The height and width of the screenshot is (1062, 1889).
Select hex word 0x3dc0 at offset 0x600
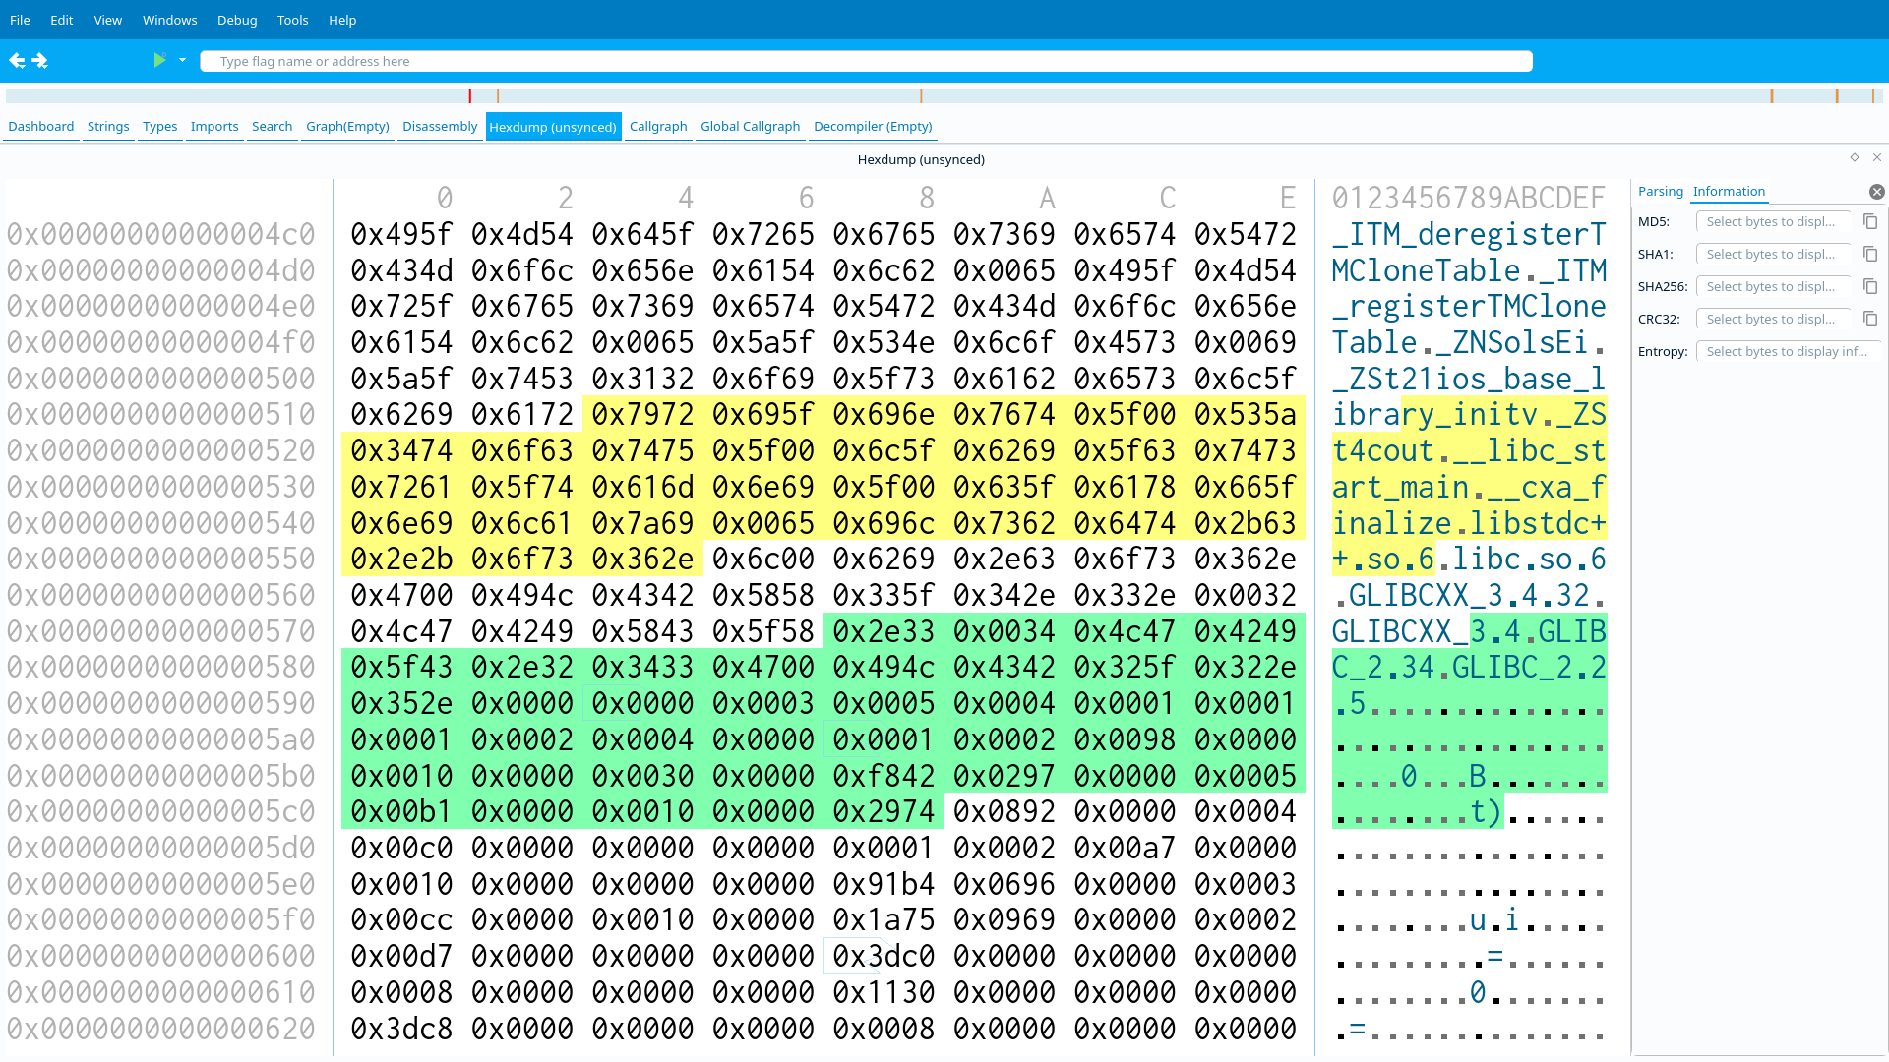pyautogui.click(x=883, y=956)
